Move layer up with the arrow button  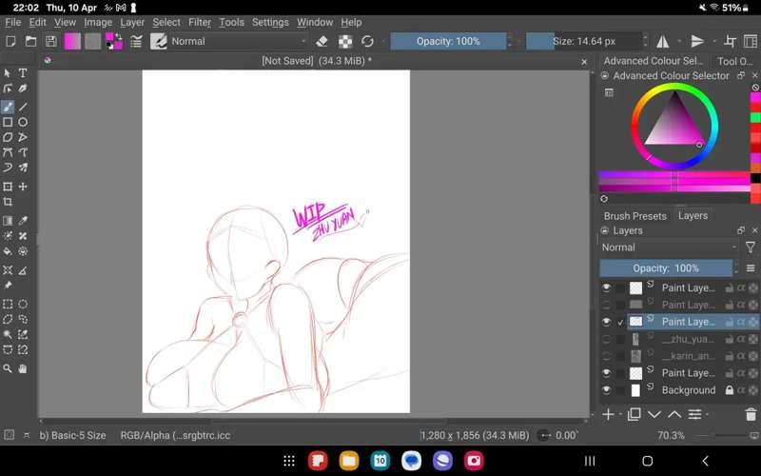click(x=674, y=414)
